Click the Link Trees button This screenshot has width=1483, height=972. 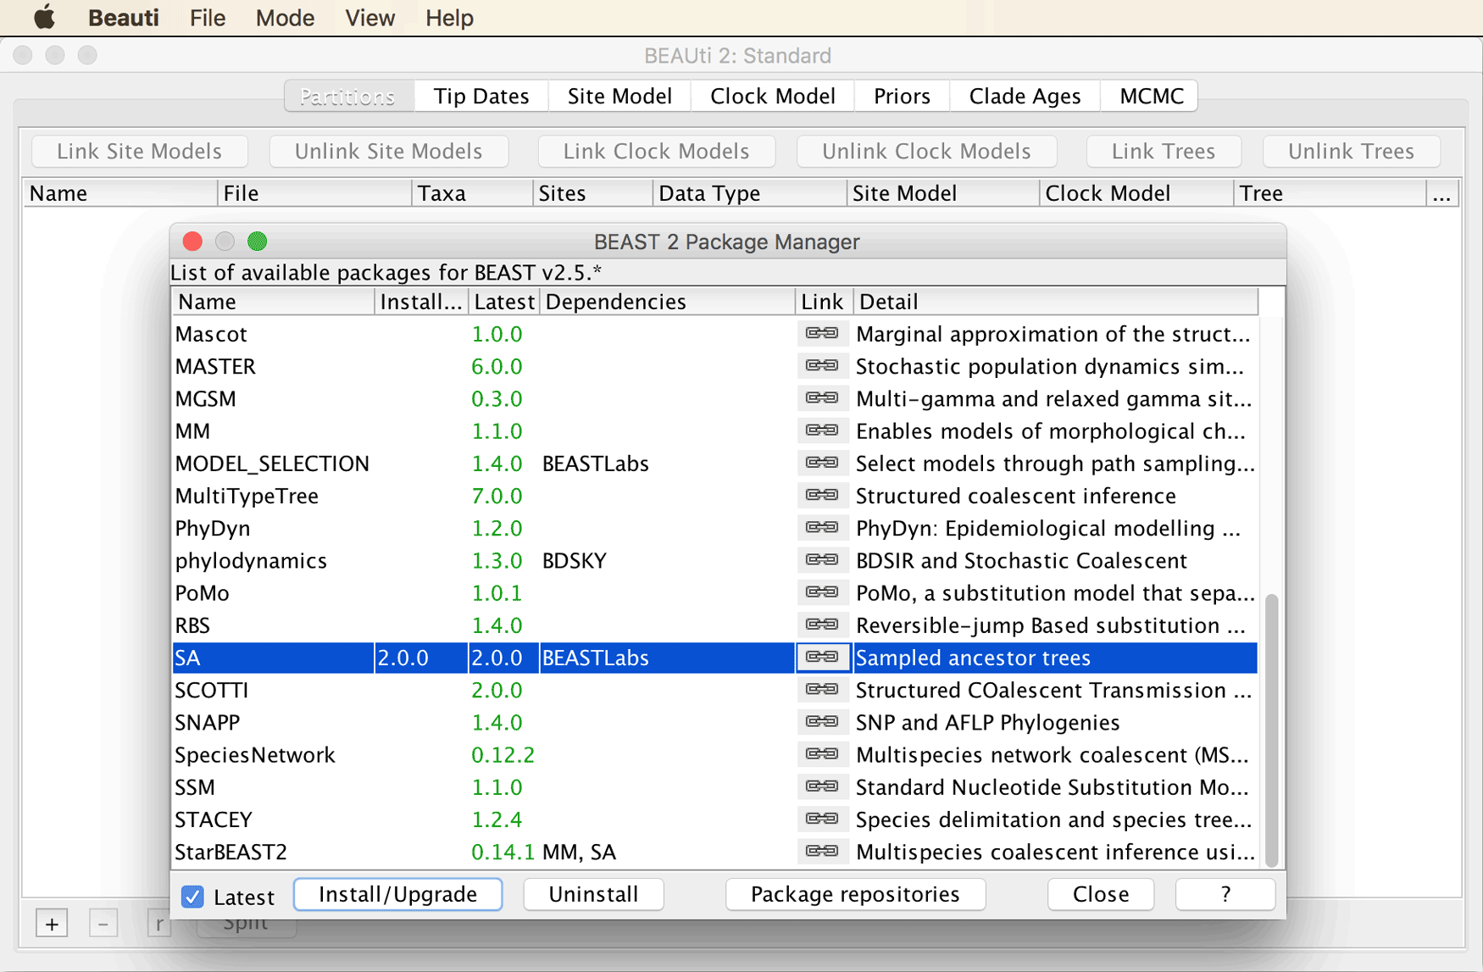1164,151
